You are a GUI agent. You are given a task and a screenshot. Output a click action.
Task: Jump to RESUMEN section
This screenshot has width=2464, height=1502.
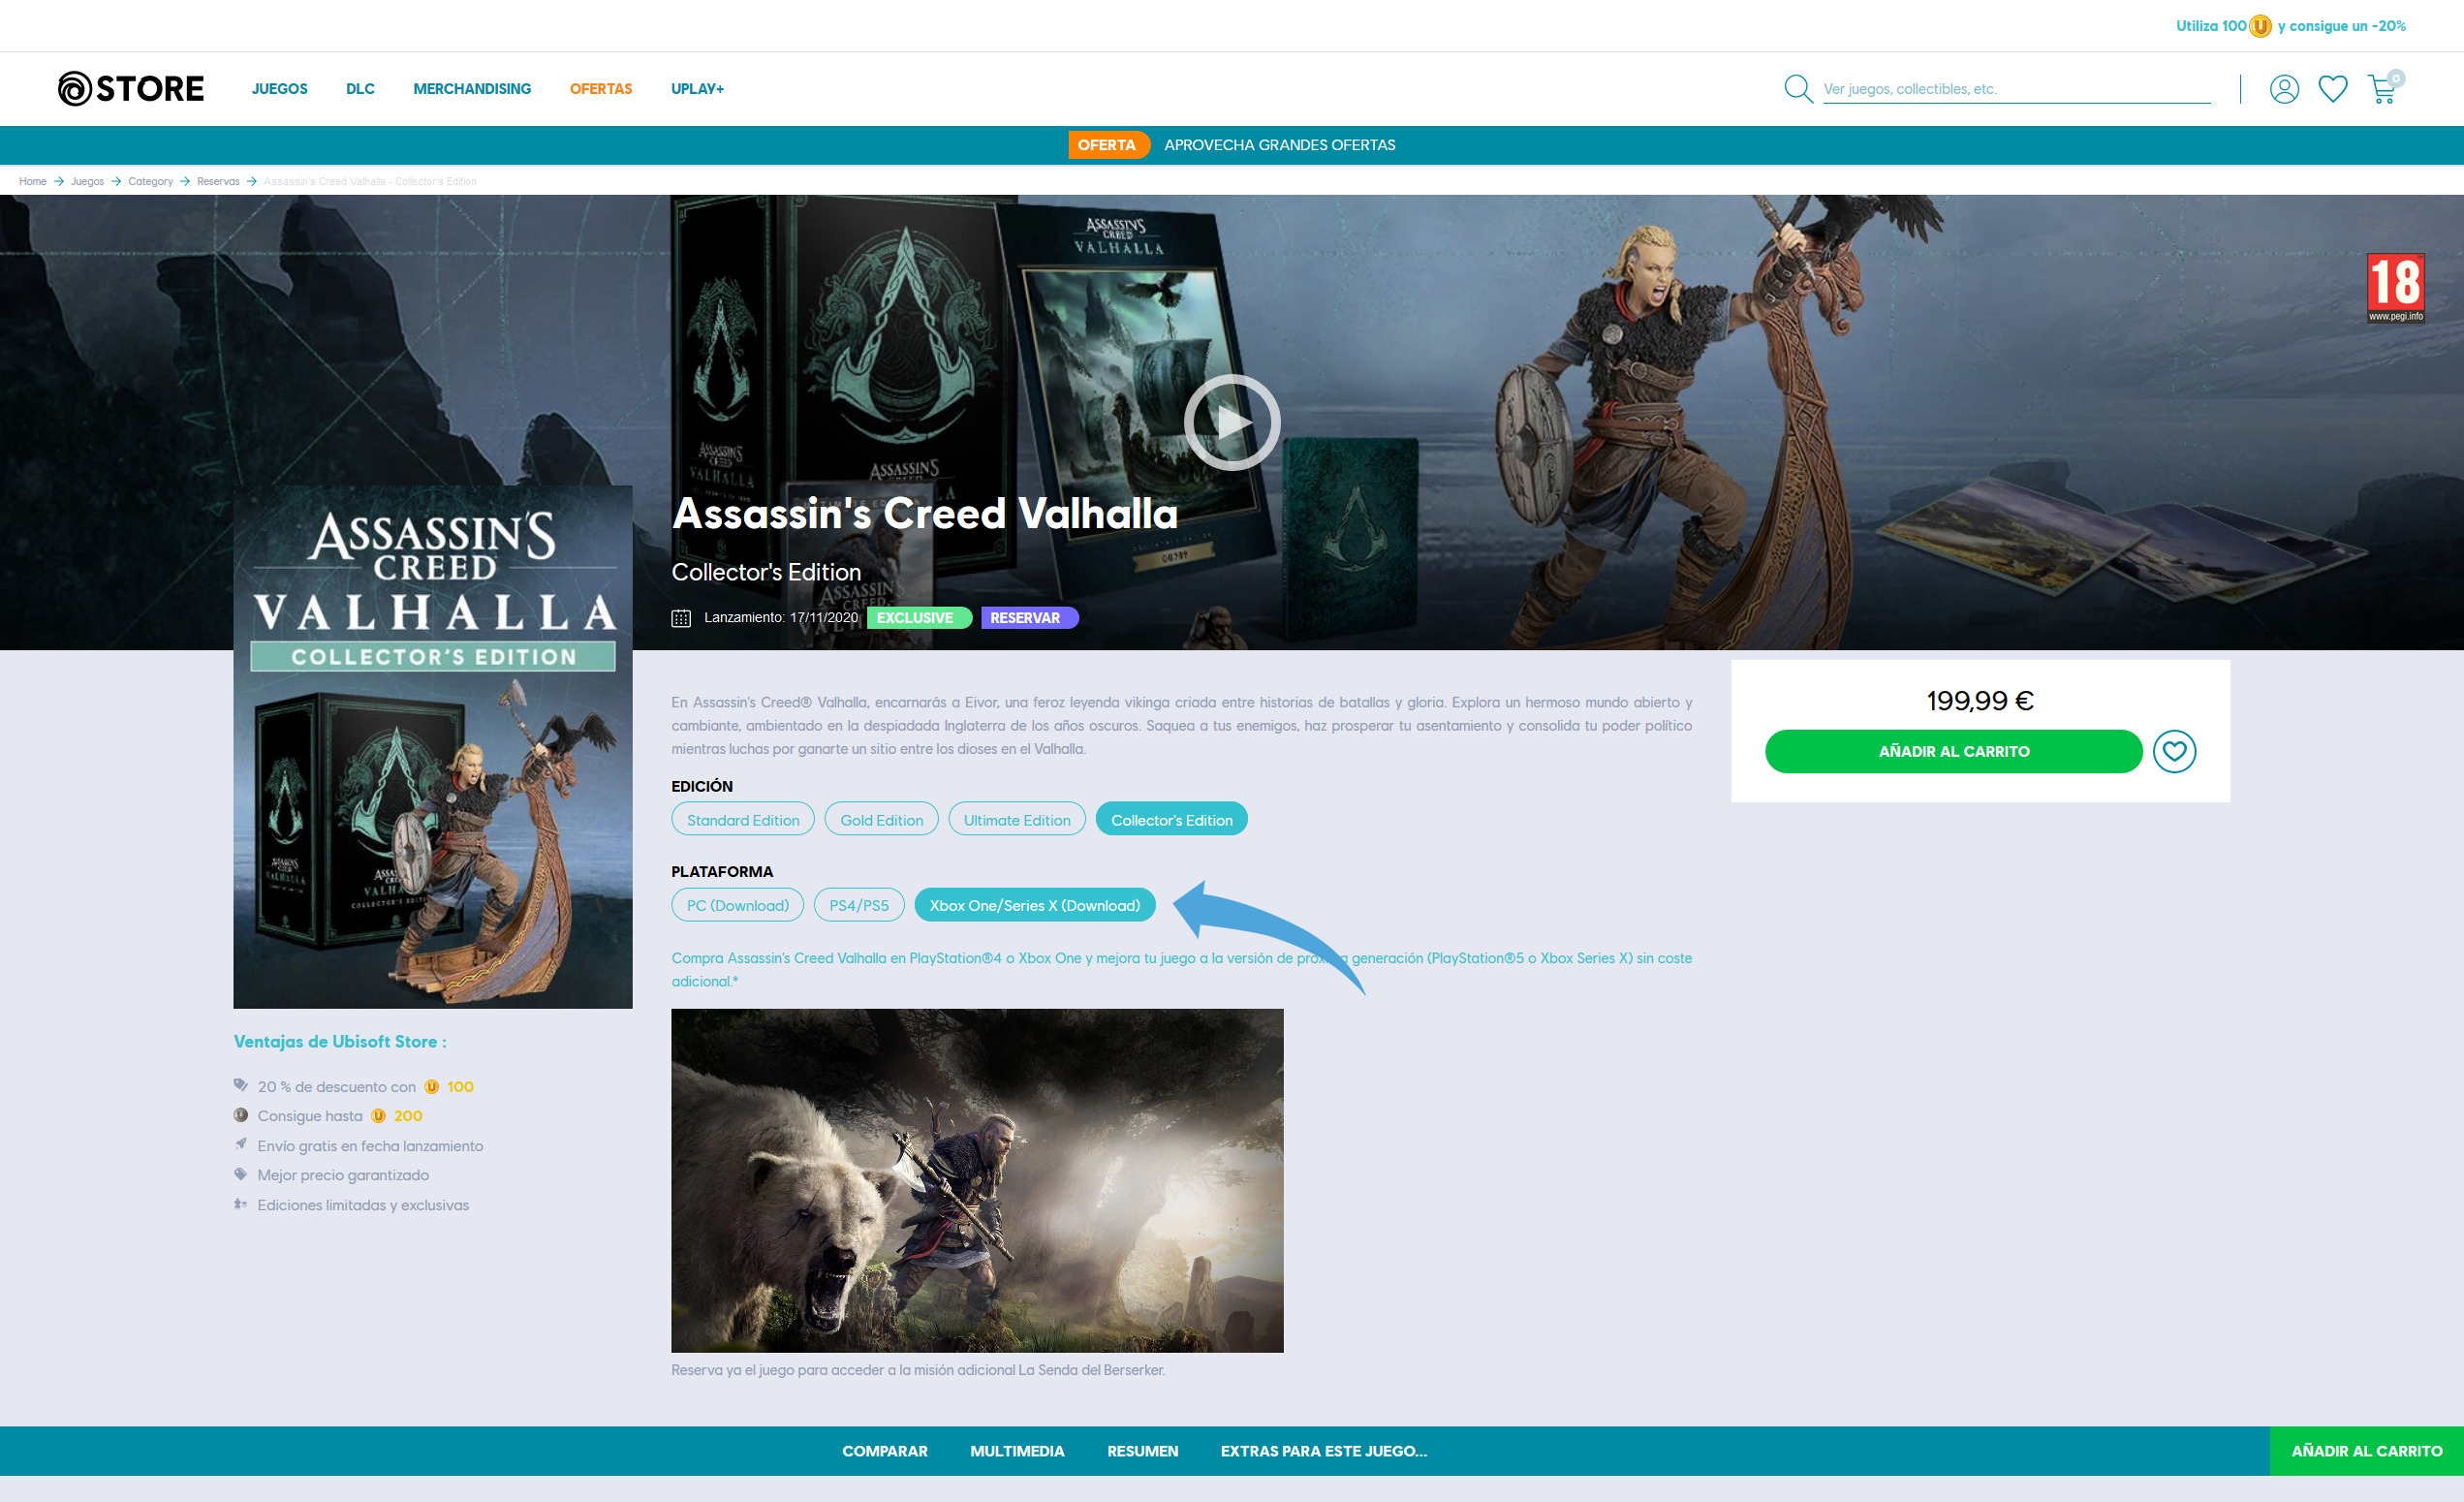(1142, 1451)
